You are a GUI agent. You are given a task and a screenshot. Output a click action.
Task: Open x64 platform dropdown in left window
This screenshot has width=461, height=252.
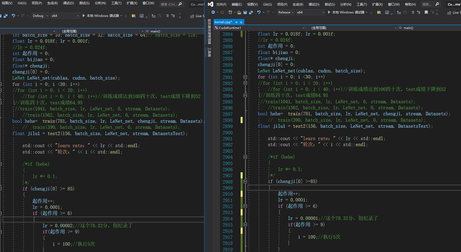[65, 16]
